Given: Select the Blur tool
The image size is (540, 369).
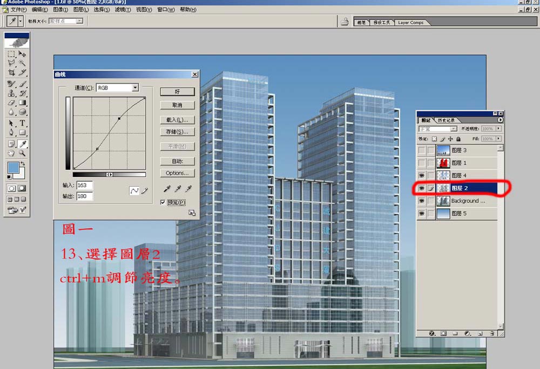Looking at the screenshot, I should pos(11,112).
